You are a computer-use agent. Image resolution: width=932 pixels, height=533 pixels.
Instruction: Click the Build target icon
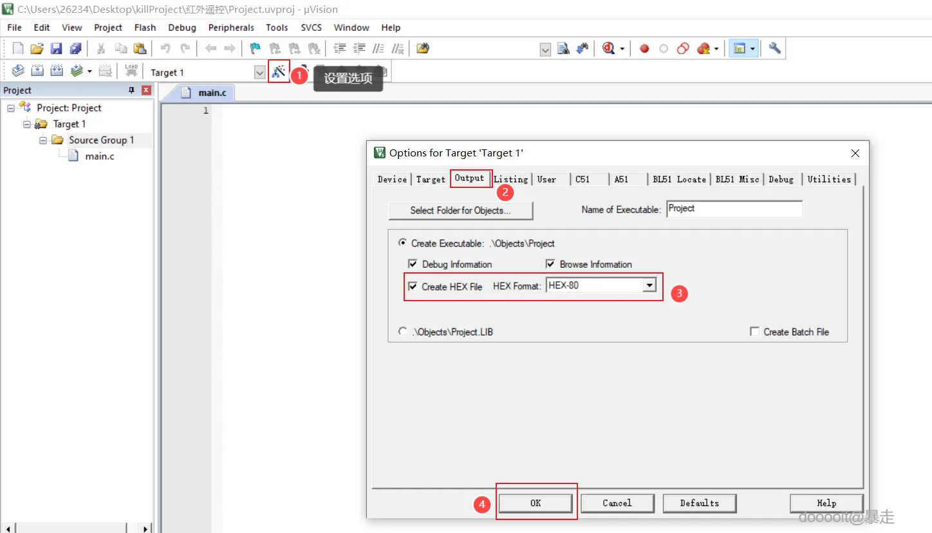click(x=37, y=71)
